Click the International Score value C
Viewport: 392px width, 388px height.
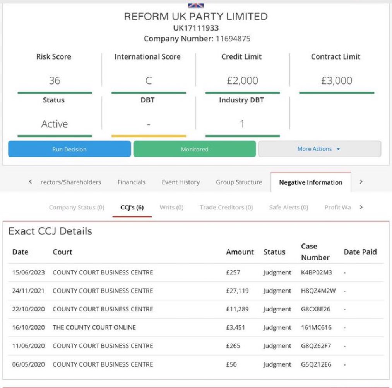pyautogui.click(x=149, y=81)
